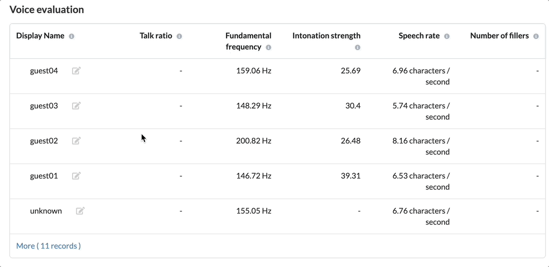Click the Speech rate column header

pos(419,36)
